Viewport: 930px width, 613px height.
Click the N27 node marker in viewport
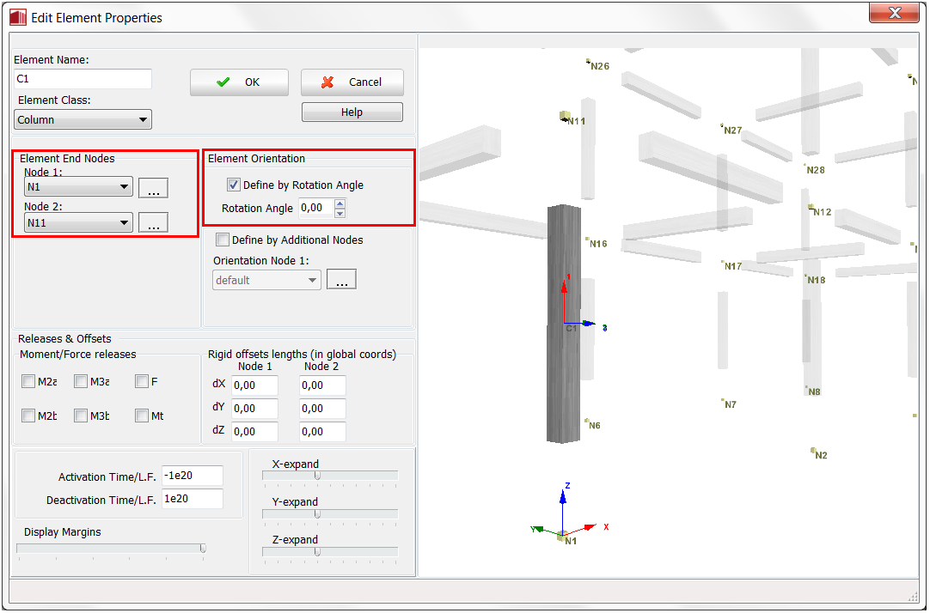click(x=723, y=127)
